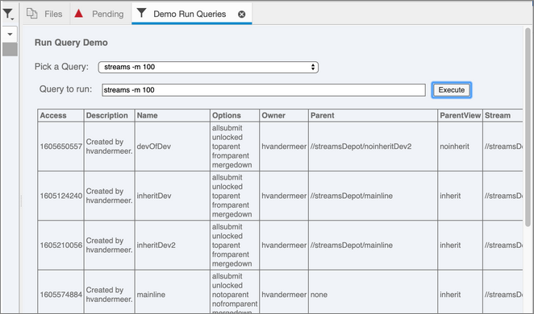Image resolution: width=534 pixels, height=314 pixels.
Task: Click the red Pending triangle icon
Action: click(79, 14)
